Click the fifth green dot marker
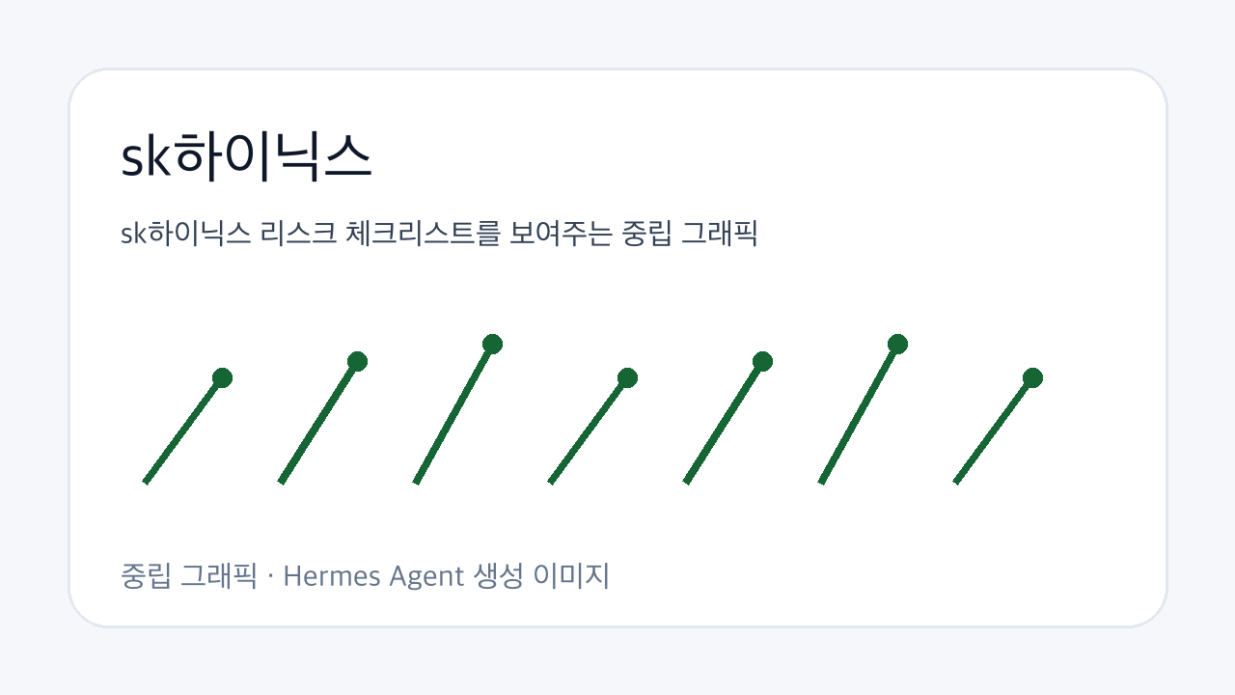Viewport: 1235px width, 695px height. pos(762,361)
